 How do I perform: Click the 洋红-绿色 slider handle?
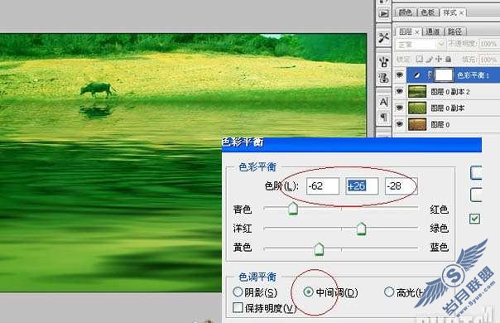pyautogui.click(x=361, y=229)
